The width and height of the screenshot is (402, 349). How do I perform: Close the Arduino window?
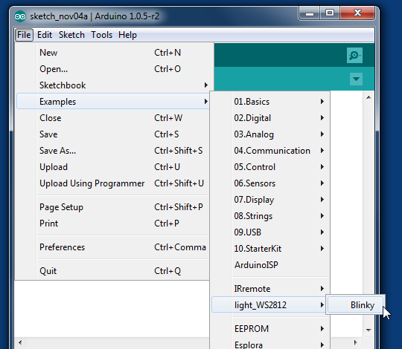tap(357, 13)
